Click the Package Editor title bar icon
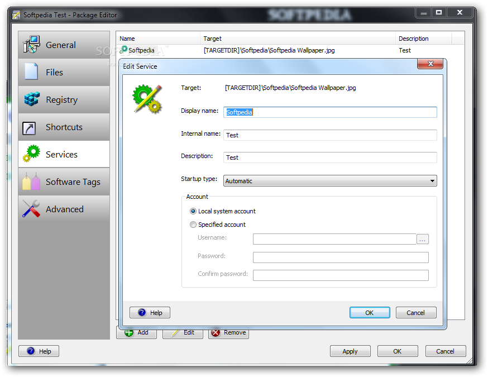 [x=16, y=15]
